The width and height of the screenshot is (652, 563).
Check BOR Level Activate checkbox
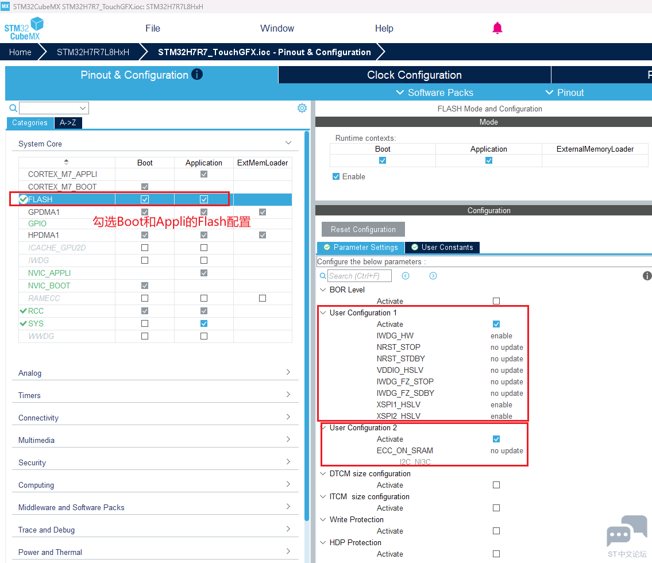(x=496, y=301)
